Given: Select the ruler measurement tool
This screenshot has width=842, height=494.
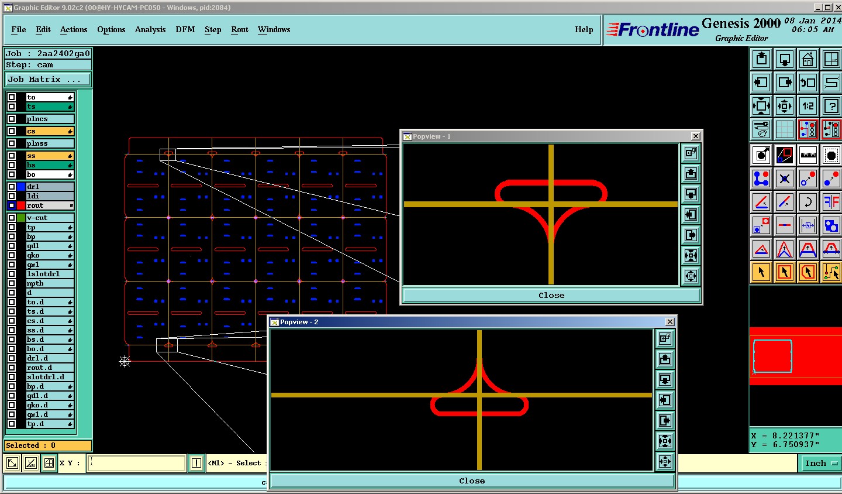Looking at the screenshot, I should click(x=808, y=155).
